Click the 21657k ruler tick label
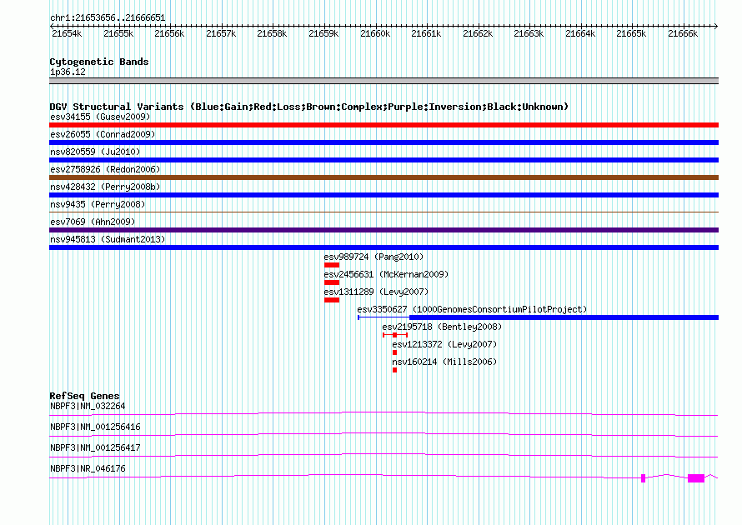 [221, 33]
